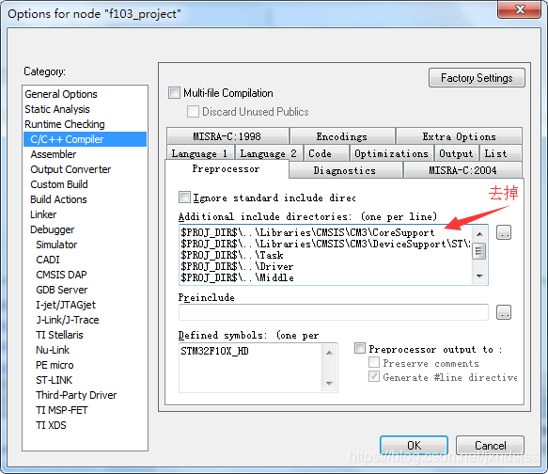This screenshot has width=548, height=474.
Task: Click STM32F10X_HD in Defined symbols
Action: pos(214,351)
